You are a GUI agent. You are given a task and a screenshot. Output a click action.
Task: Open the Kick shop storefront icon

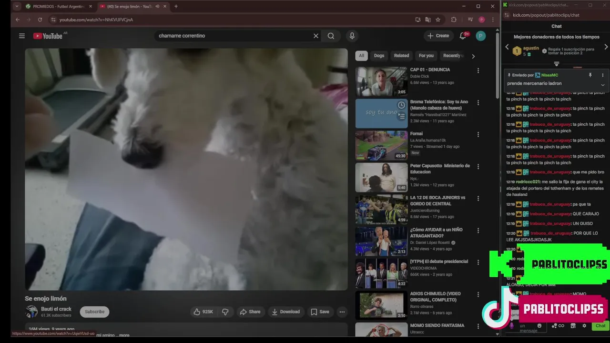tap(573, 326)
